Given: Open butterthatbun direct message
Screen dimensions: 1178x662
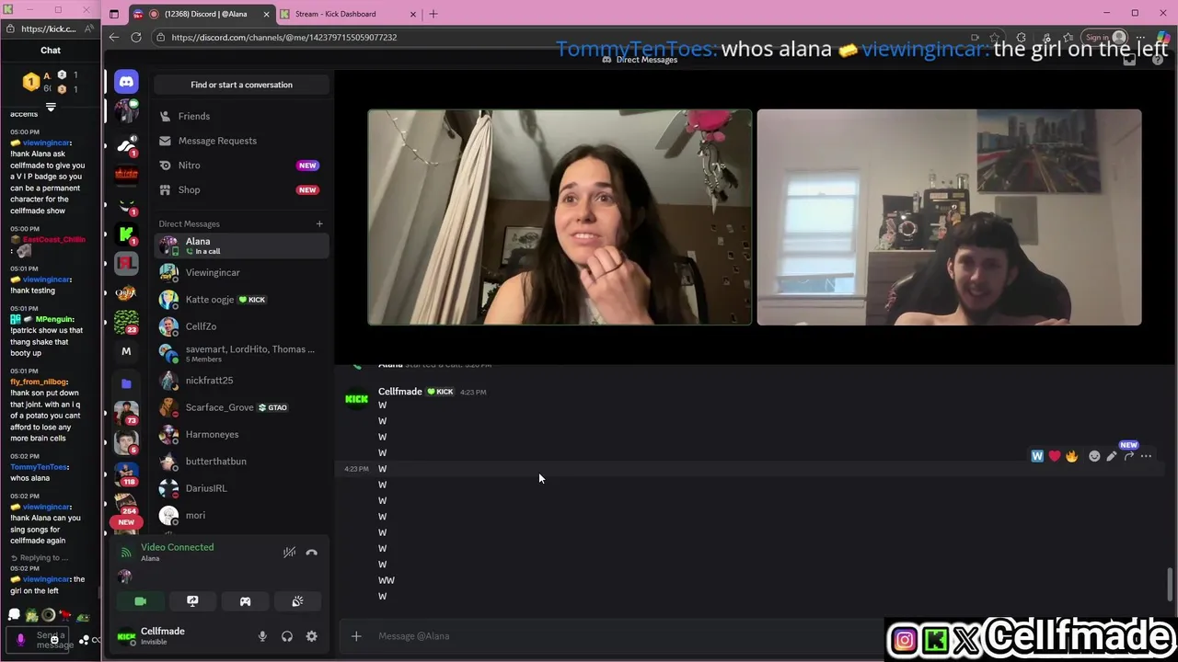Looking at the screenshot, I should [241, 462].
